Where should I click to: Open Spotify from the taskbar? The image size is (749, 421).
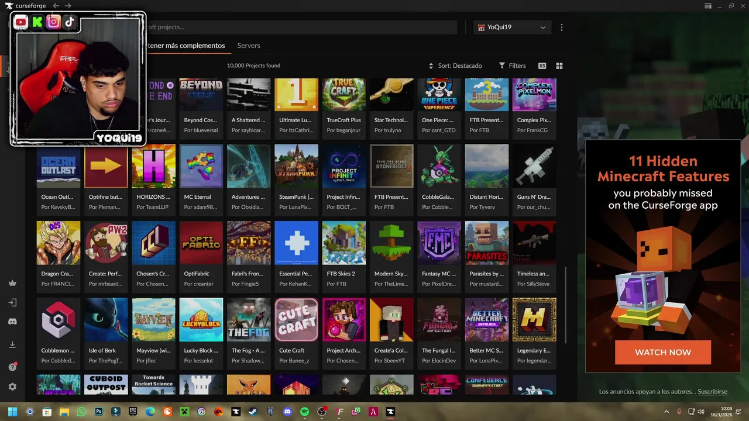304,412
